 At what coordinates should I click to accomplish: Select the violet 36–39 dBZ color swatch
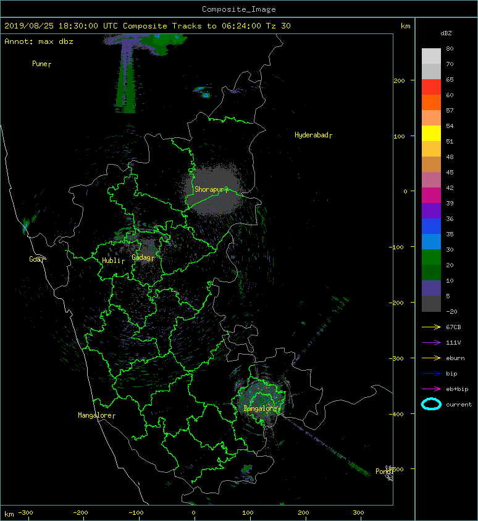pyautogui.click(x=431, y=210)
